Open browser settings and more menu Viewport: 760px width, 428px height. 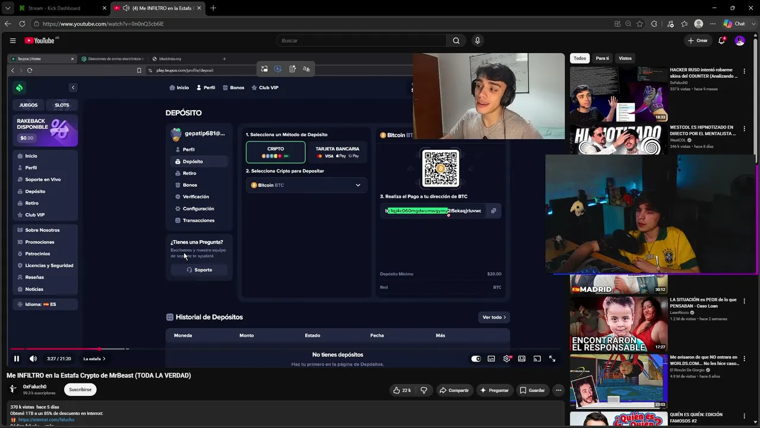click(x=712, y=24)
